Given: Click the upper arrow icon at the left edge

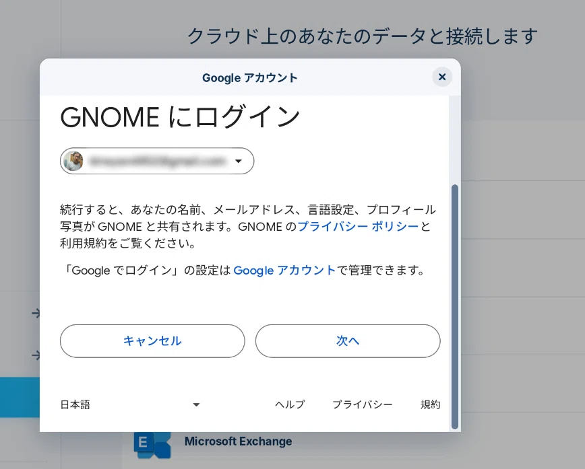Looking at the screenshot, I should pyautogui.click(x=36, y=314).
